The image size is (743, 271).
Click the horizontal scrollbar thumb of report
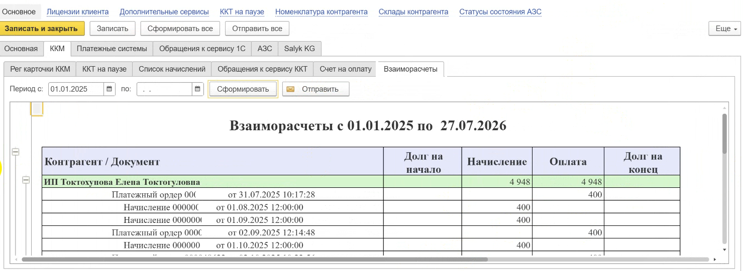(x=255, y=259)
